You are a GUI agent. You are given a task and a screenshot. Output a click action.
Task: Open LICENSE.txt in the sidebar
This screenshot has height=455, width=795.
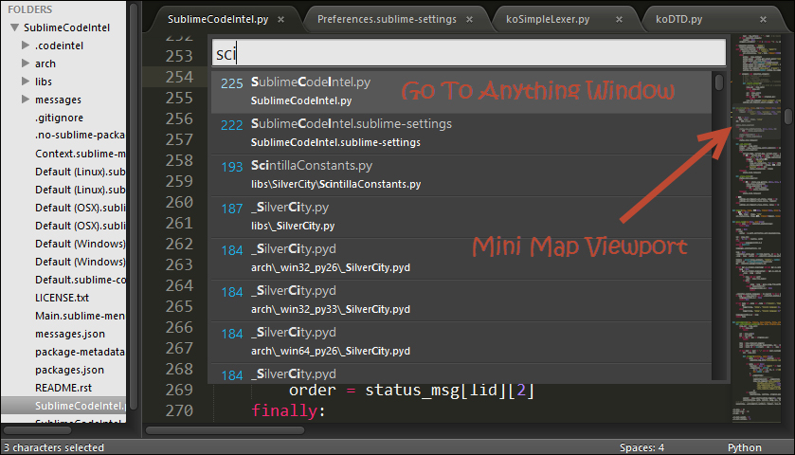tap(62, 298)
